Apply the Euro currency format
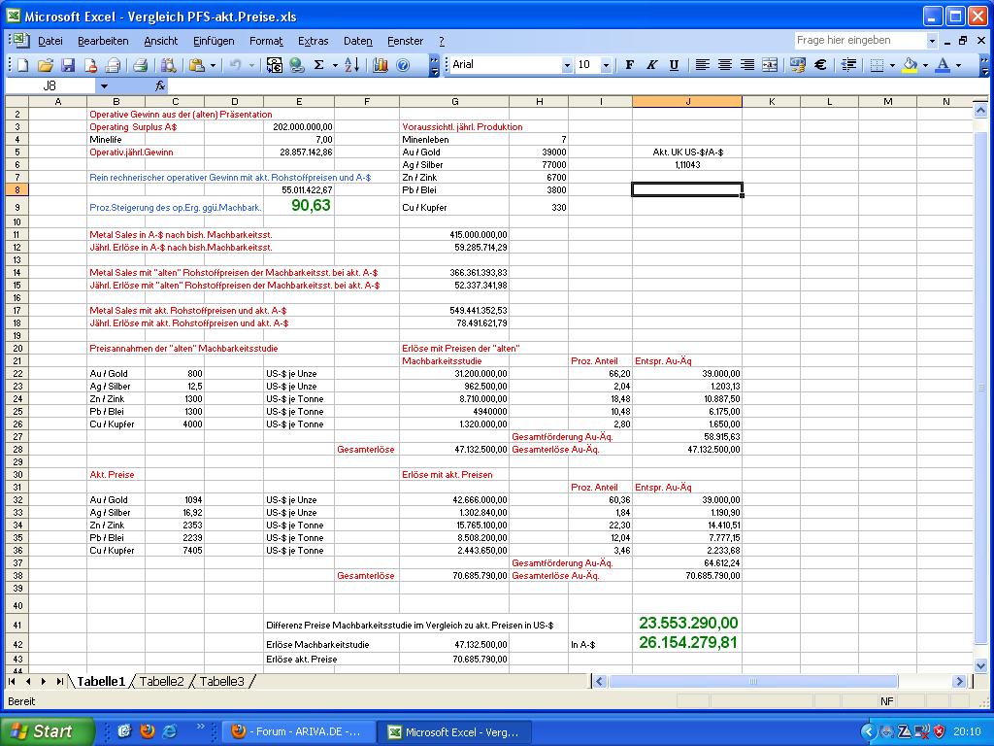This screenshot has width=994, height=746. [x=819, y=65]
